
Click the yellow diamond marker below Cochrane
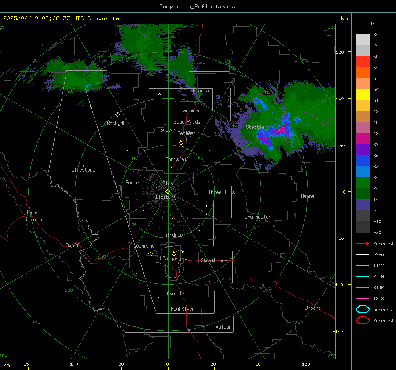pos(150,254)
